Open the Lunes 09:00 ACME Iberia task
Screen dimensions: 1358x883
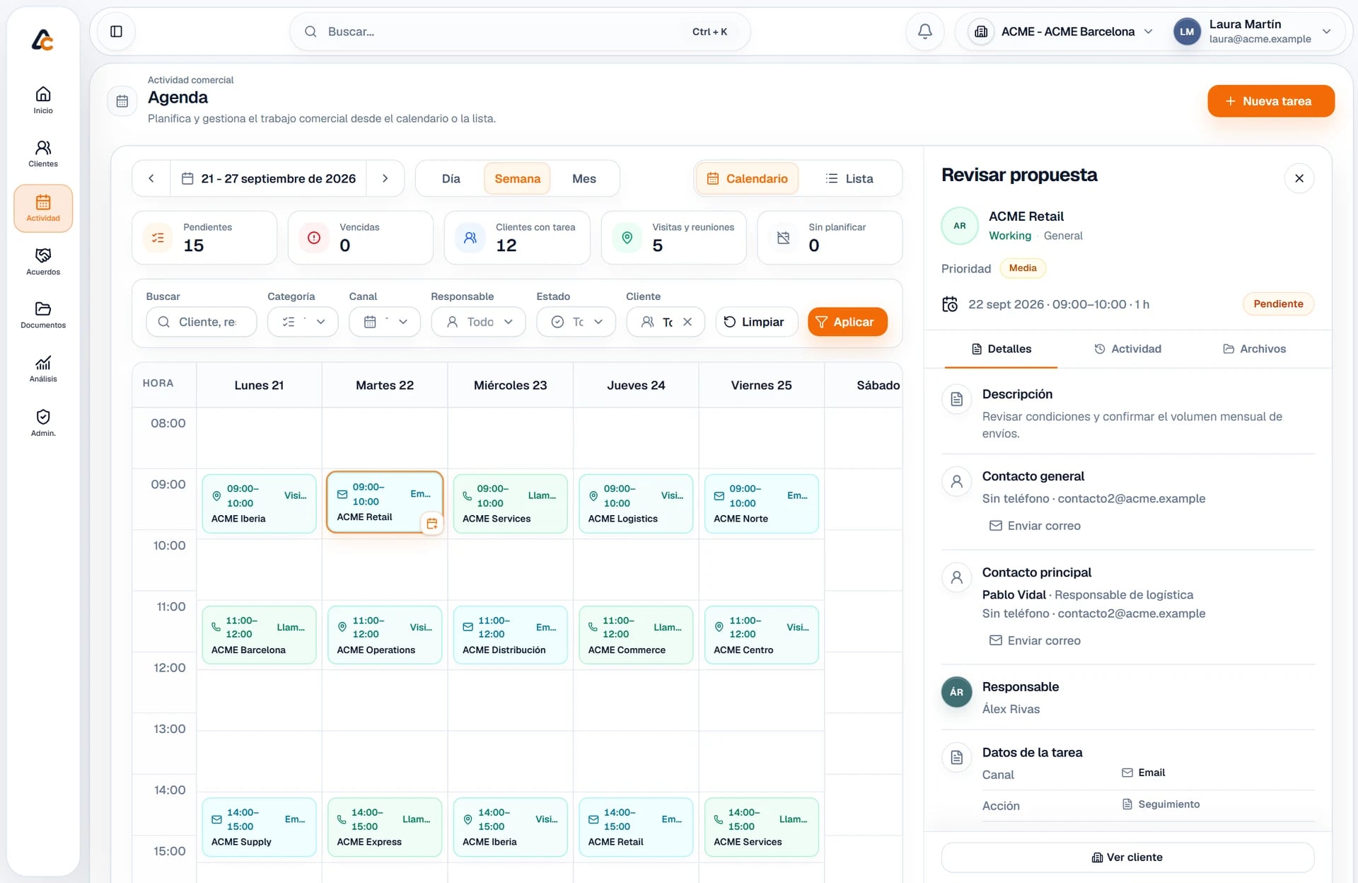(x=259, y=503)
